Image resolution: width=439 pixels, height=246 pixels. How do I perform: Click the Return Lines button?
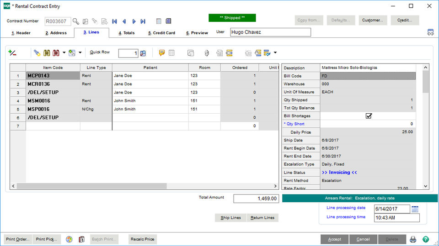tap(262, 218)
